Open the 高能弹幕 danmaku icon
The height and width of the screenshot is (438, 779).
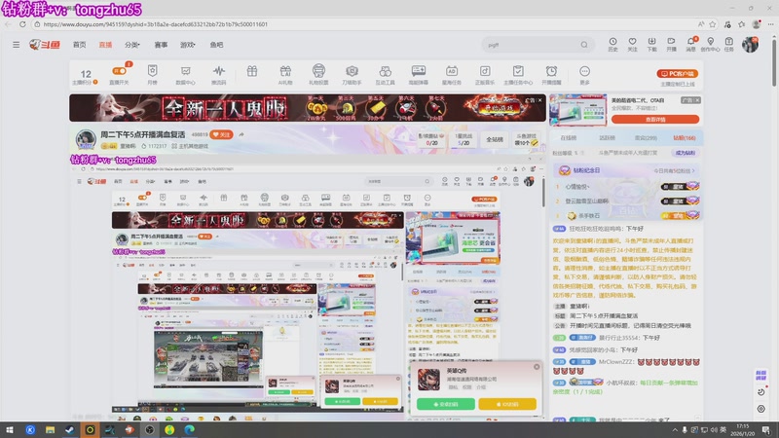tap(419, 71)
